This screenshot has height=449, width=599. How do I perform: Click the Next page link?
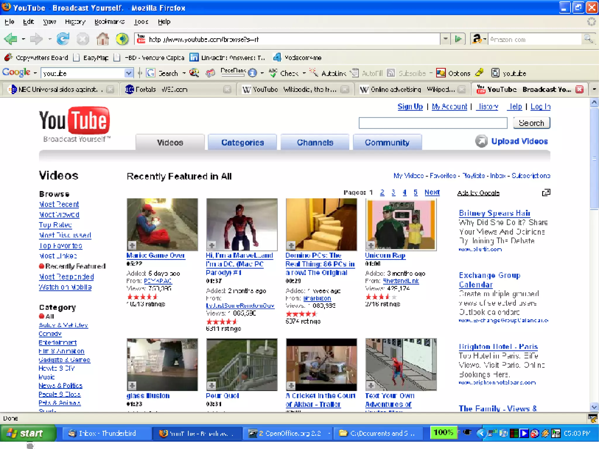(x=432, y=192)
